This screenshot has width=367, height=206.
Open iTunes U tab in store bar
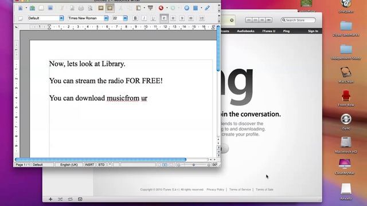269,31
